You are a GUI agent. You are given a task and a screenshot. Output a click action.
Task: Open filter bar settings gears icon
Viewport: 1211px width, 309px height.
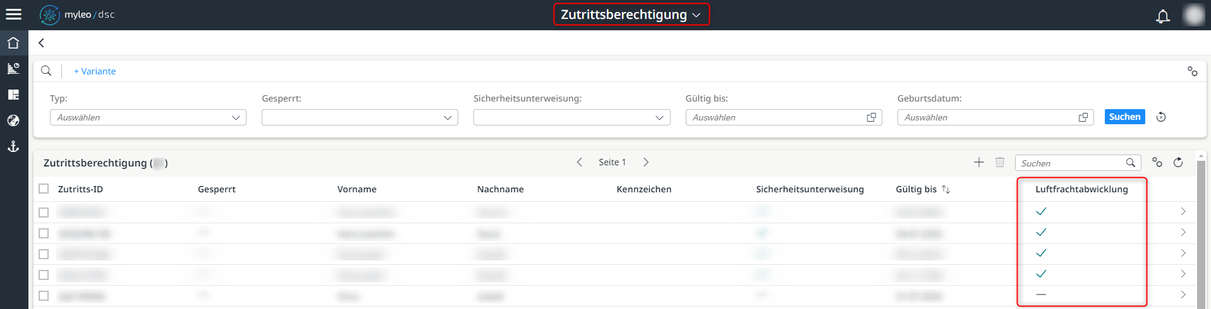click(1192, 71)
